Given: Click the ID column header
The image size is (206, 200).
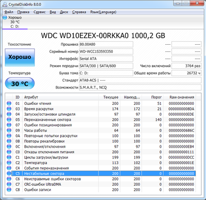Looking at the screenshot, I should click(18, 97).
